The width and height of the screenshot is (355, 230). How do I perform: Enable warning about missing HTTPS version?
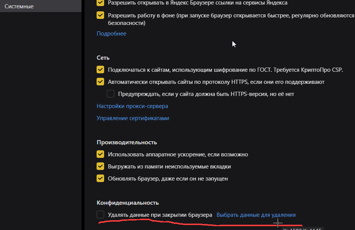[x=111, y=94]
